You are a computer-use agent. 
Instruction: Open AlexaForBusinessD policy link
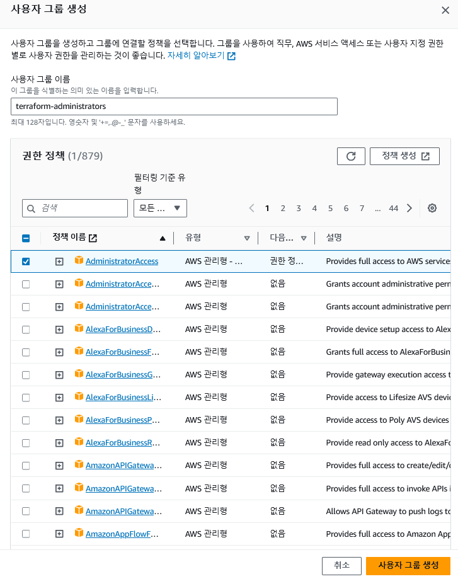(123, 329)
